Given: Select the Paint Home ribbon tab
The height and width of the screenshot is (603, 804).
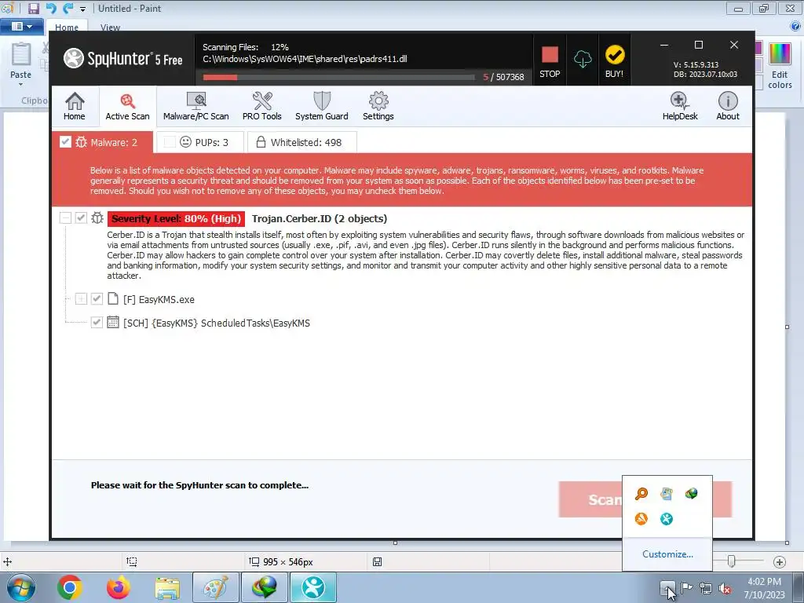Looking at the screenshot, I should tap(67, 27).
